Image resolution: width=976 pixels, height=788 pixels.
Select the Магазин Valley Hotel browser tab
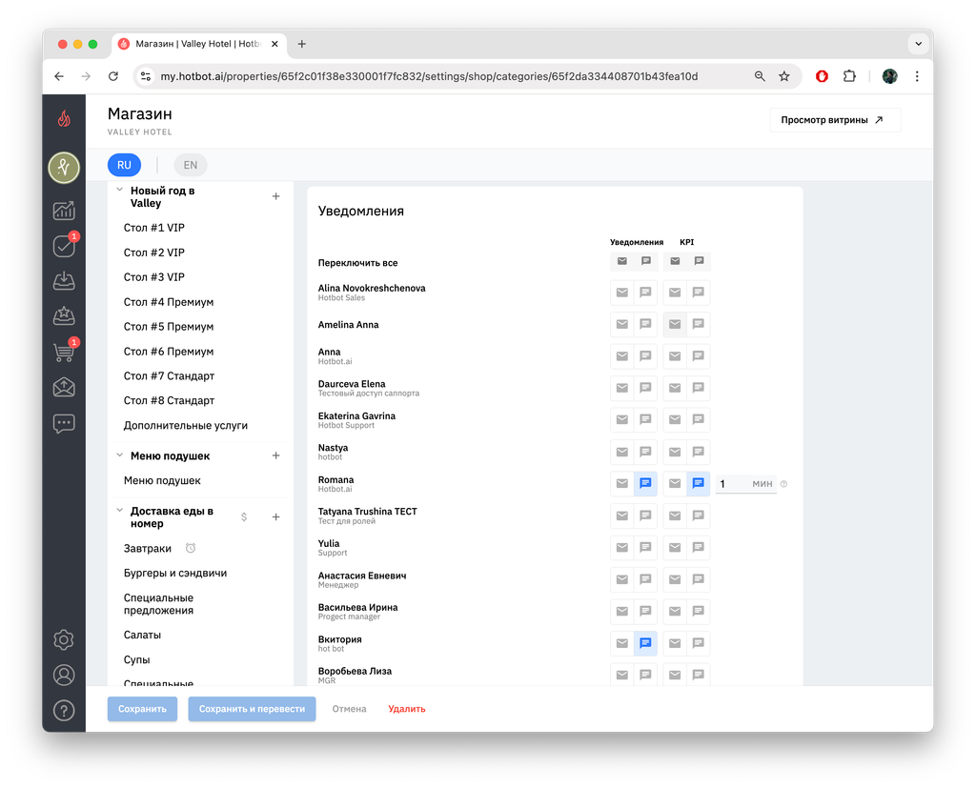pos(198,44)
